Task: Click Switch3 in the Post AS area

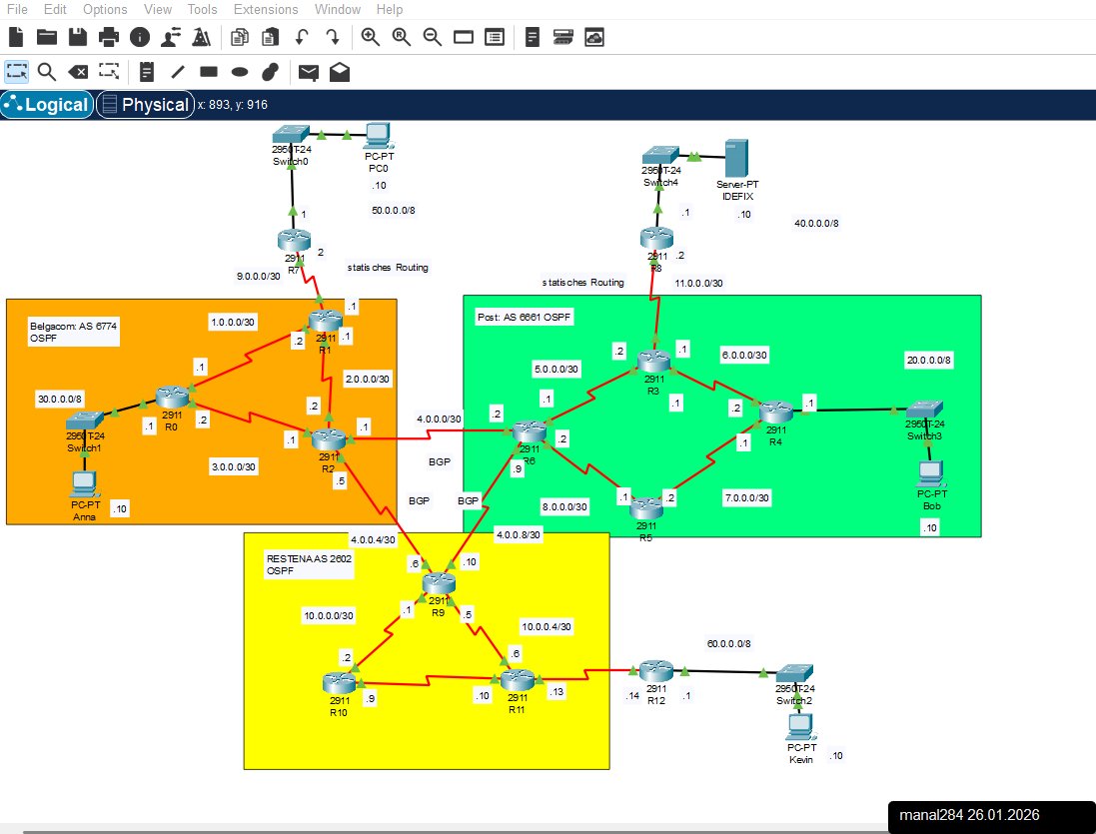Action: (922, 410)
